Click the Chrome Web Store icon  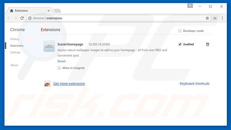point(47,84)
